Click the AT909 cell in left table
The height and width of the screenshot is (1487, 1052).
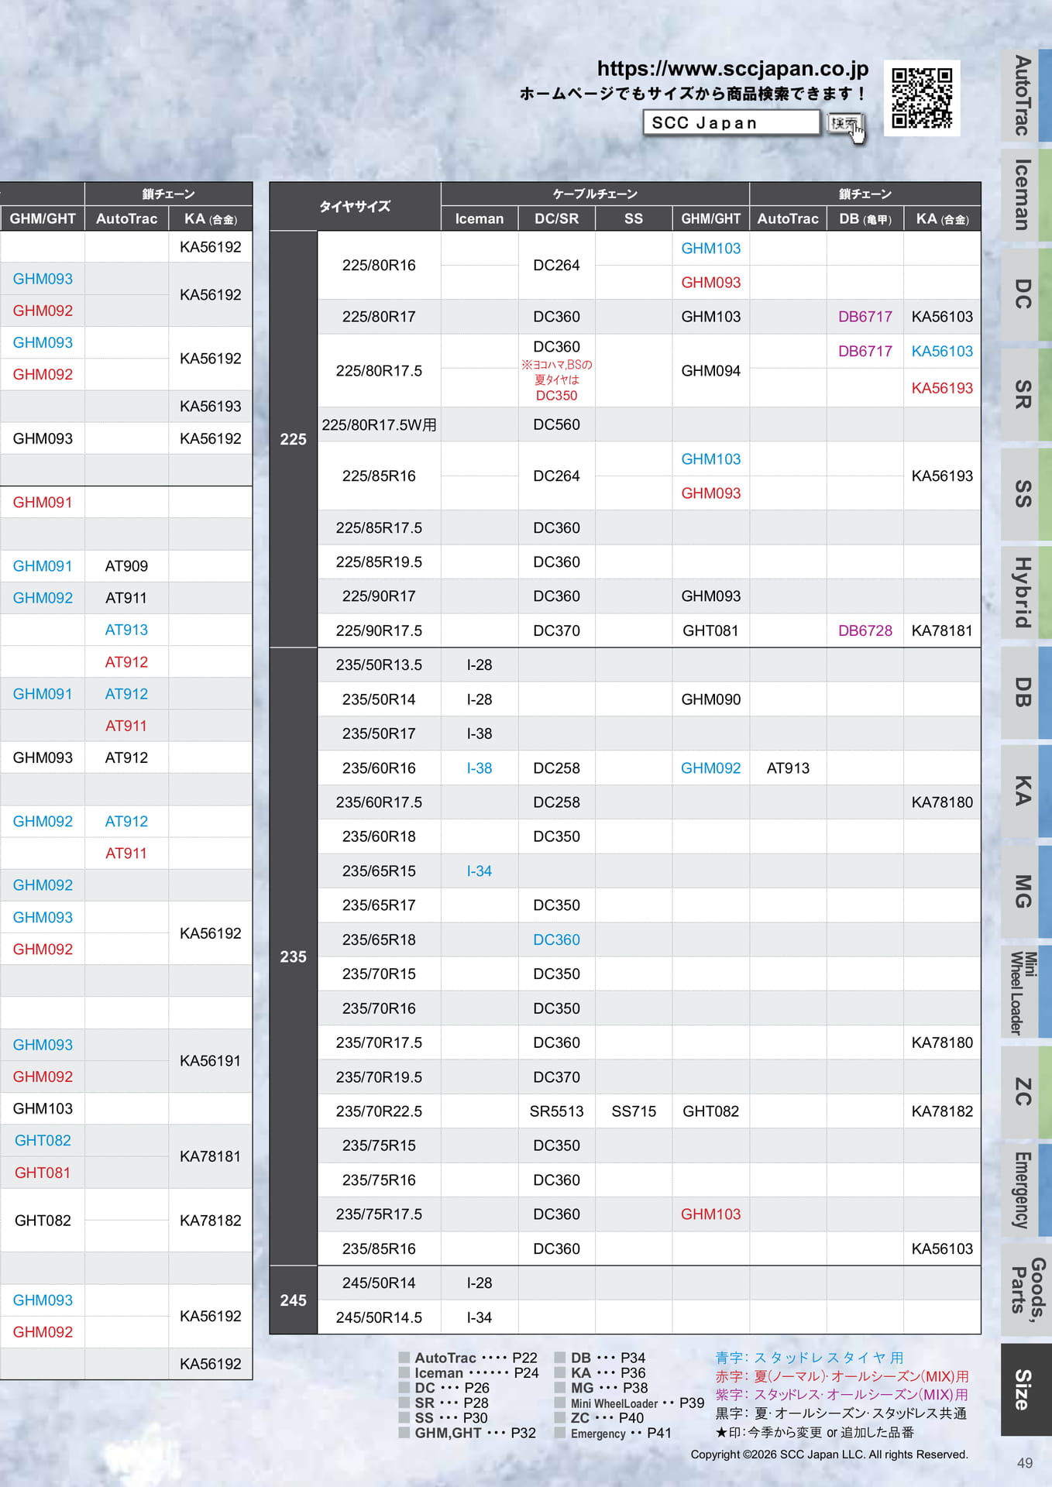click(126, 566)
